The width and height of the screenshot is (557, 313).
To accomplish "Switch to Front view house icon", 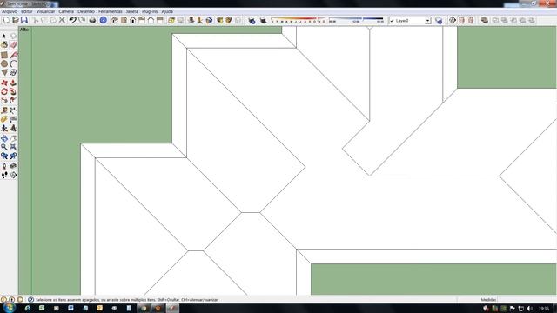I will coord(133,20).
